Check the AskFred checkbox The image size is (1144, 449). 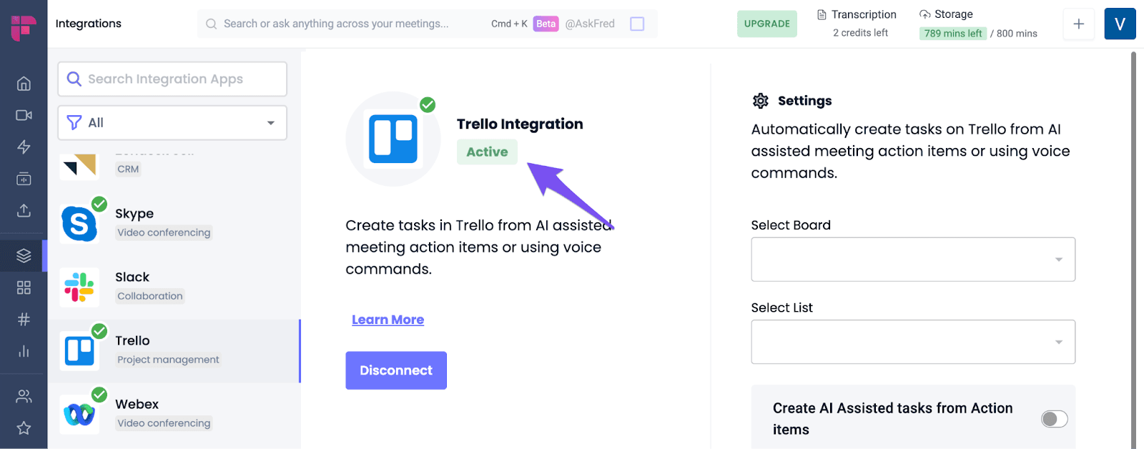tap(637, 24)
